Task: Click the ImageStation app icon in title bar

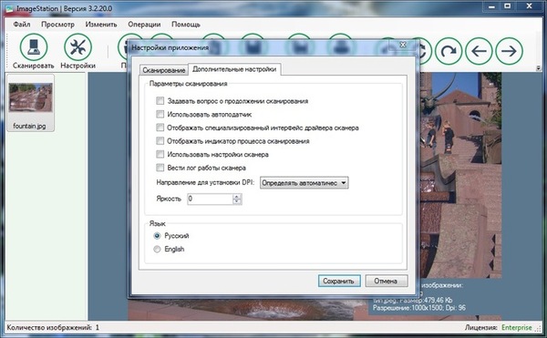Action: coord(9,8)
